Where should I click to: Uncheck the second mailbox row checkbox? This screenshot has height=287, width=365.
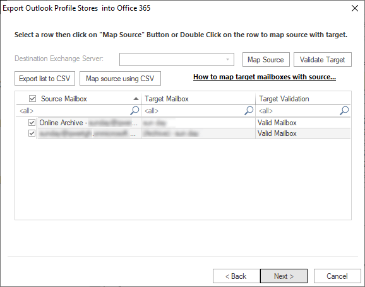tap(32, 133)
